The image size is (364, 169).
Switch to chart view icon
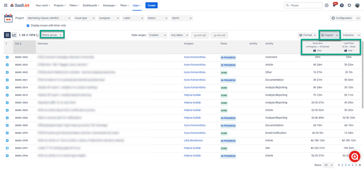click(14, 35)
